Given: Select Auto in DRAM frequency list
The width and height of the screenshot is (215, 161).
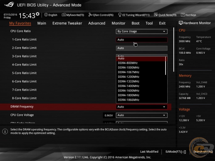Looking at the screenshot, I should (x=141, y=58).
